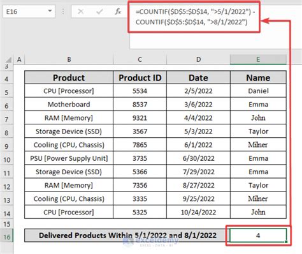
Task: Open Insert Function fx dialog
Action: coord(118,11)
